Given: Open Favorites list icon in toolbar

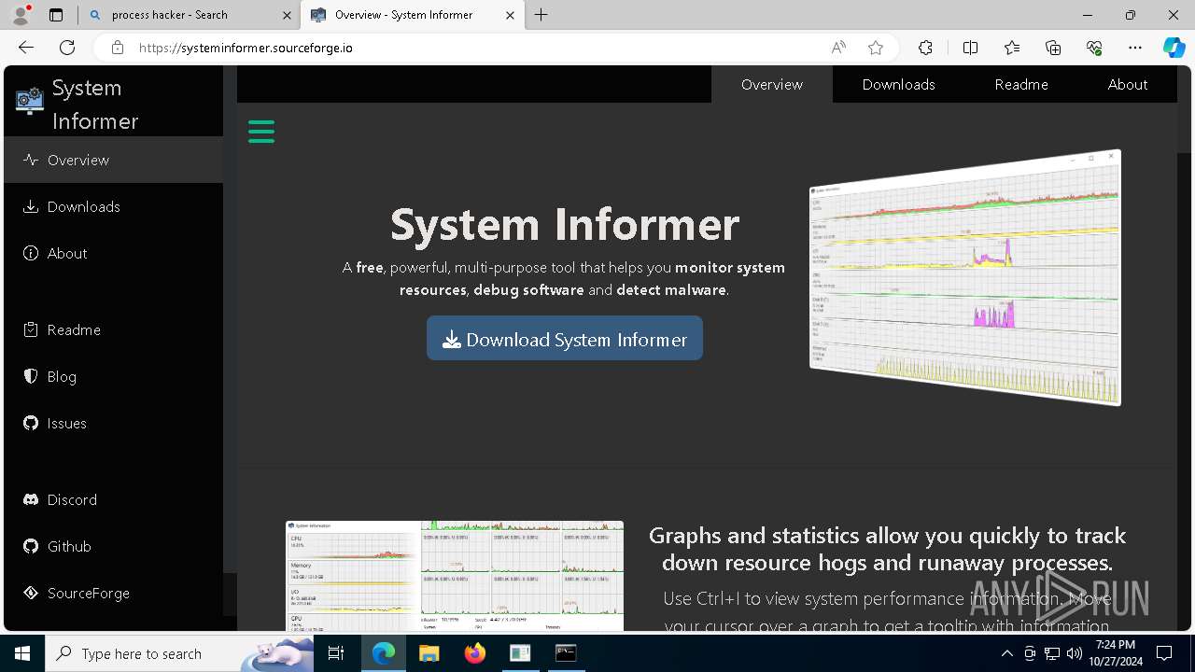Looking at the screenshot, I should pyautogui.click(x=1012, y=48).
